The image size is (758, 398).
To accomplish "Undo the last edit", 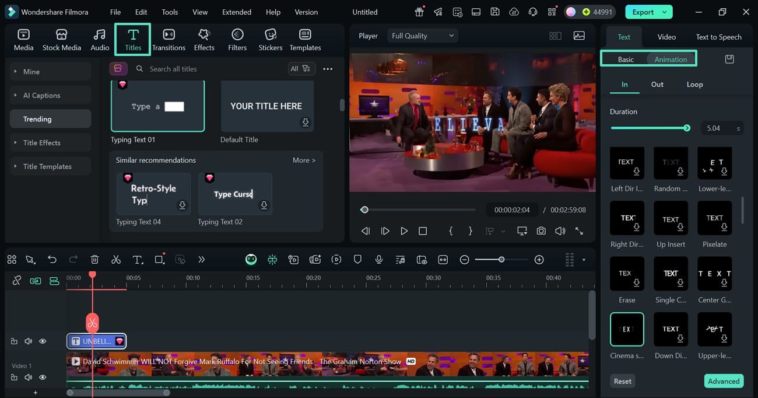I will click(52, 260).
